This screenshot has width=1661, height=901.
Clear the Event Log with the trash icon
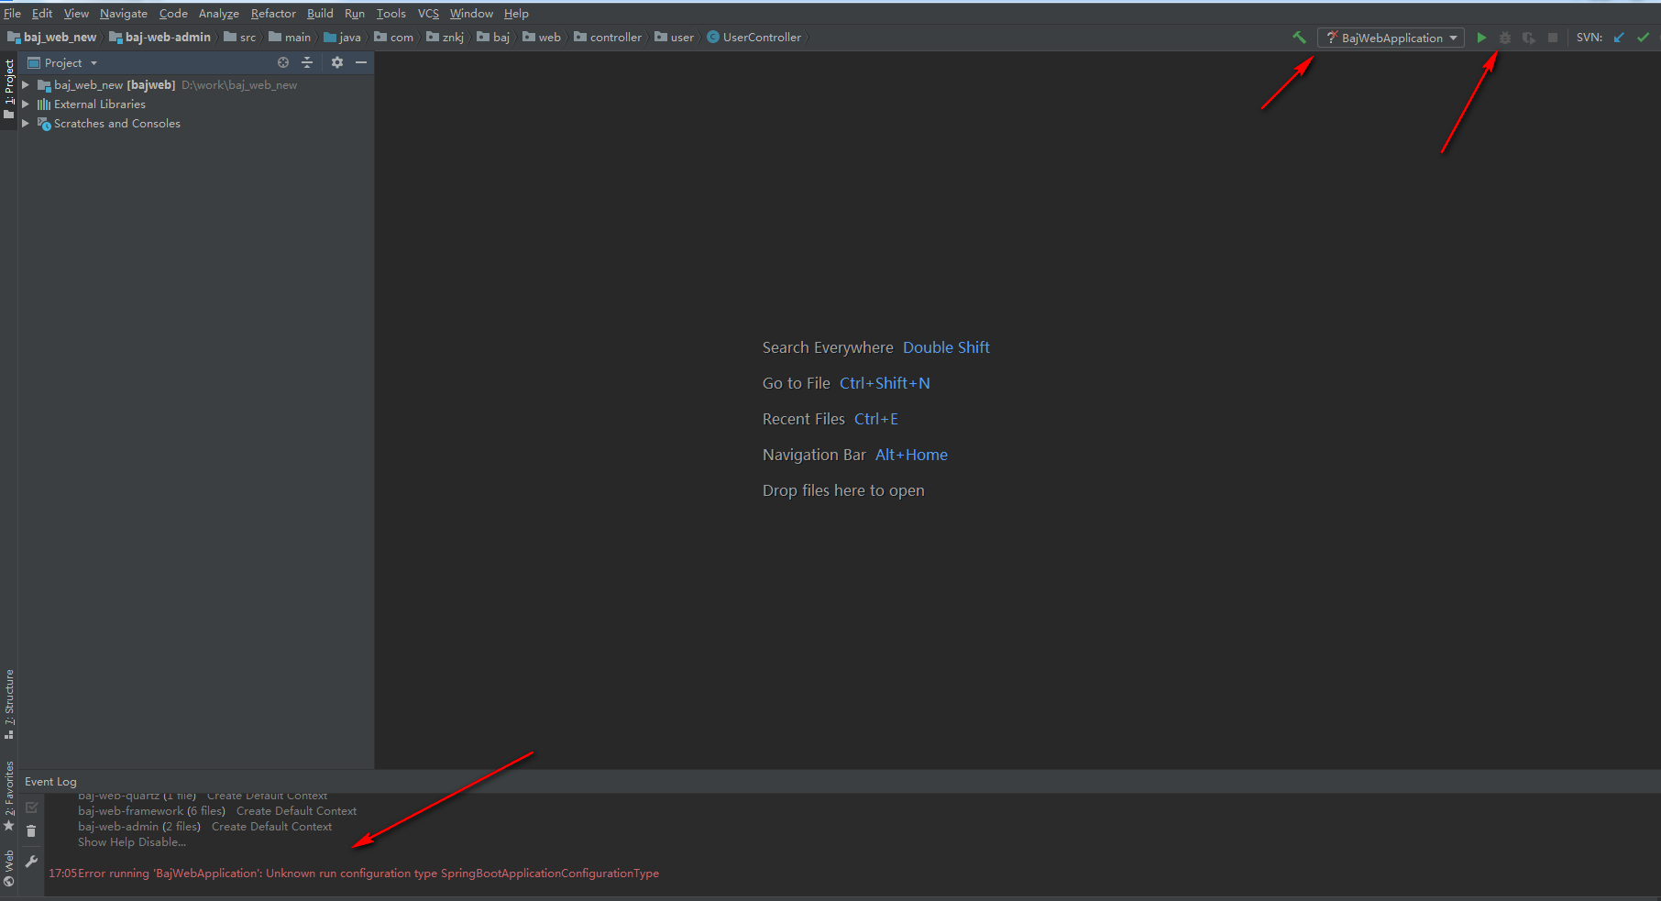(30, 830)
